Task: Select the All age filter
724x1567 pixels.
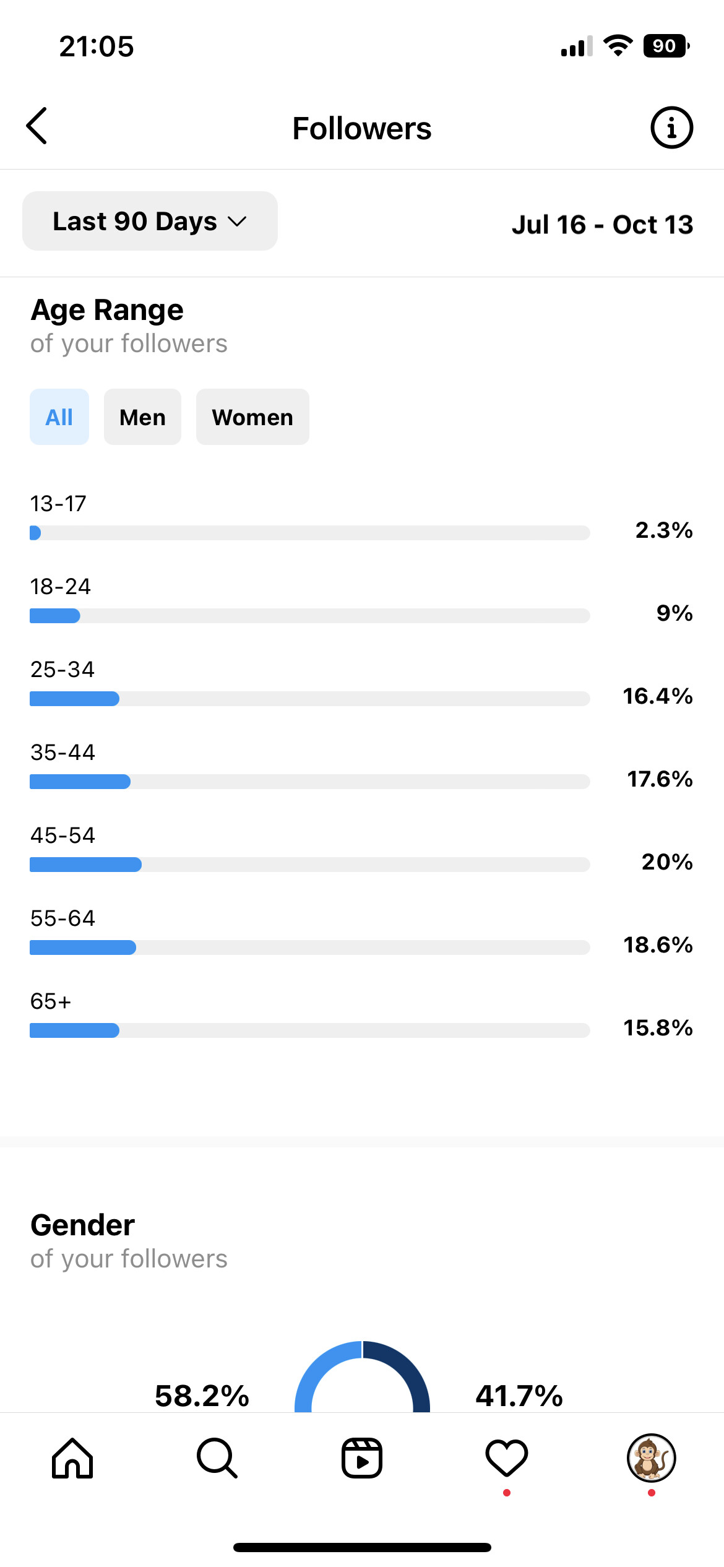Action: point(59,417)
